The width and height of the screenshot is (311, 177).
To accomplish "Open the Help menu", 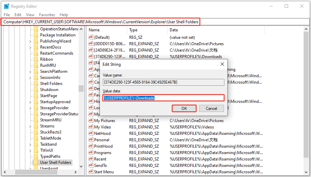I will (x=64, y=15).
